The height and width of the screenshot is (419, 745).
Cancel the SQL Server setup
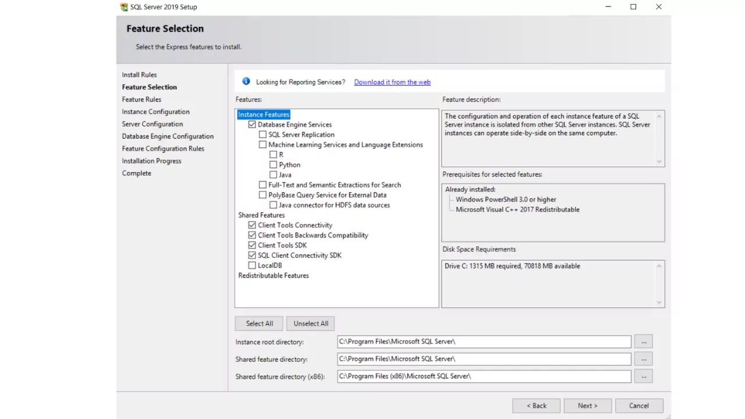pos(638,406)
